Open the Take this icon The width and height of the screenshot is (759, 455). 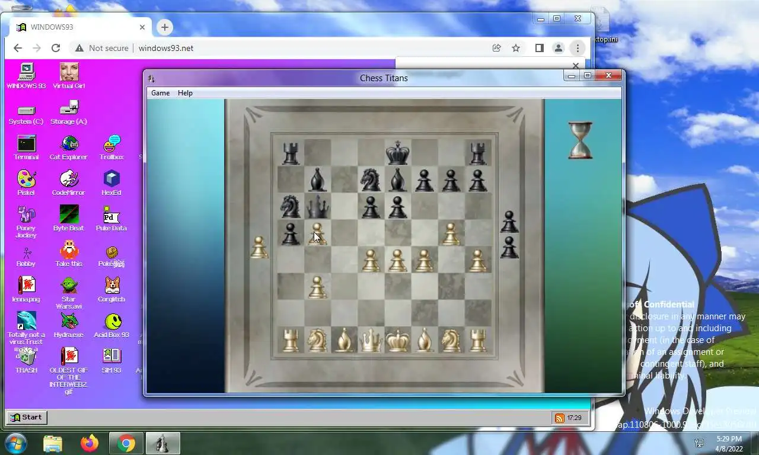69,254
